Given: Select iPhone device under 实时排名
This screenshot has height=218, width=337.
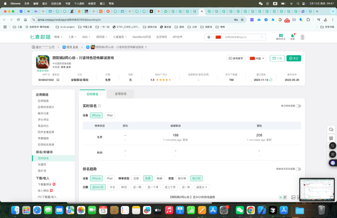Looking at the screenshot, I should 96,115.
